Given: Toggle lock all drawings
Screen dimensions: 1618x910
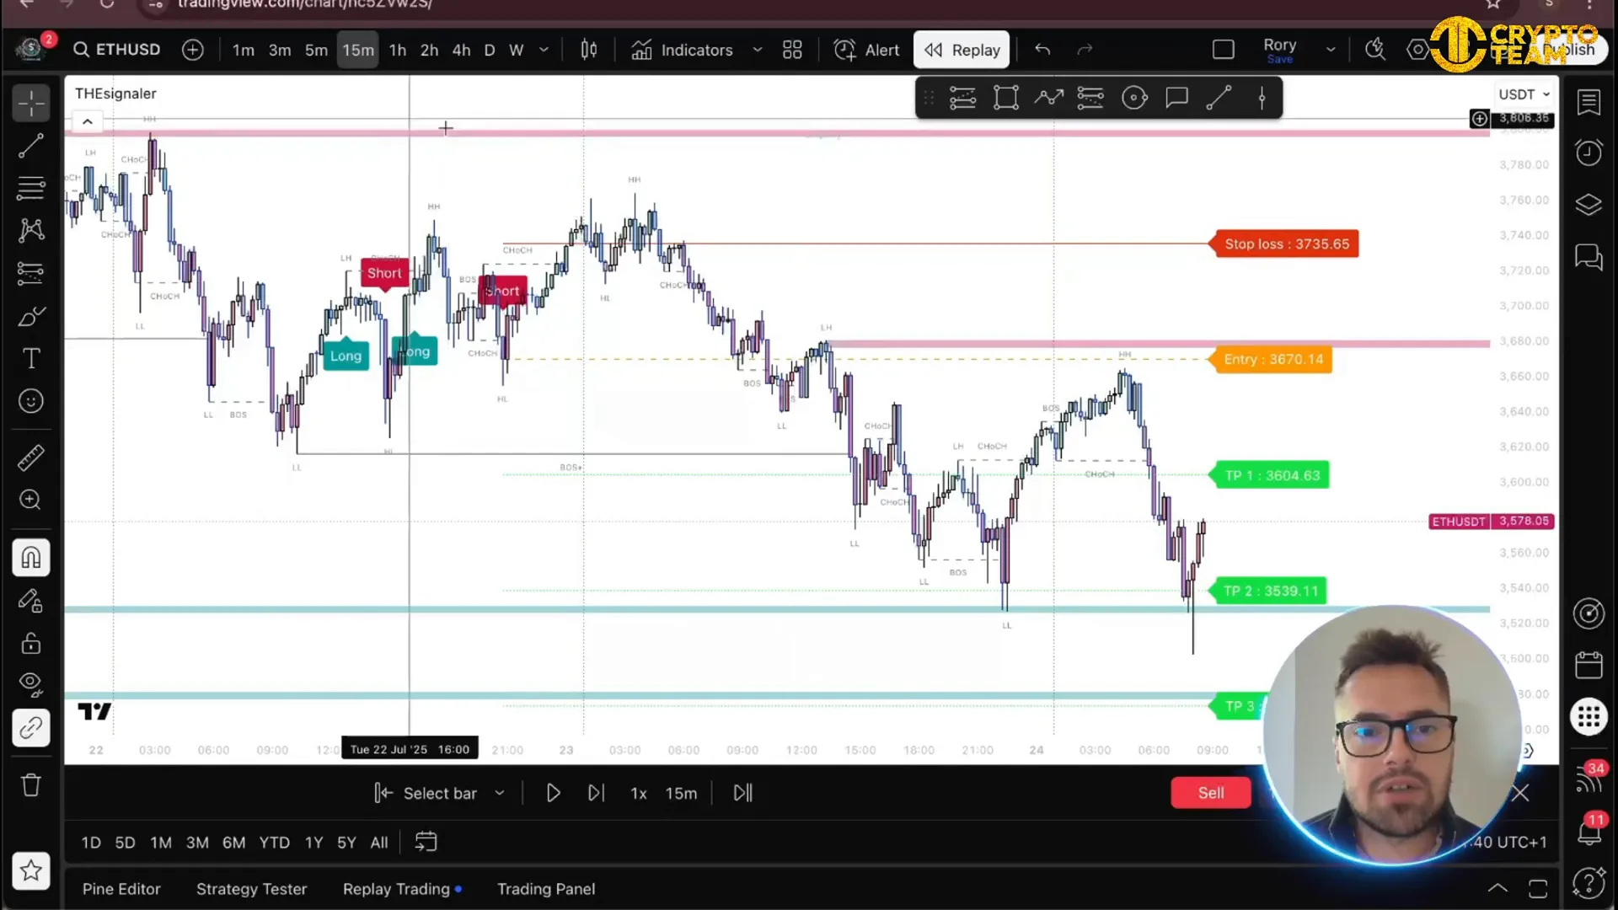Looking at the screenshot, I should pos(31,643).
